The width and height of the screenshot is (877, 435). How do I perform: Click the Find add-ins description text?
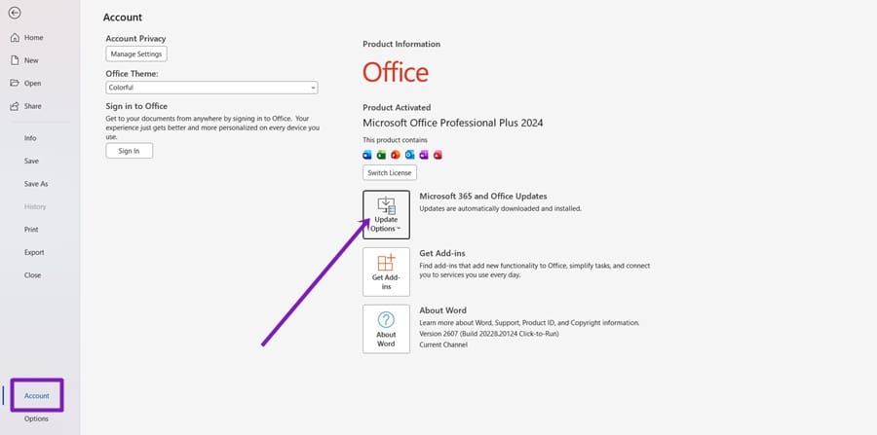point(535,271)
